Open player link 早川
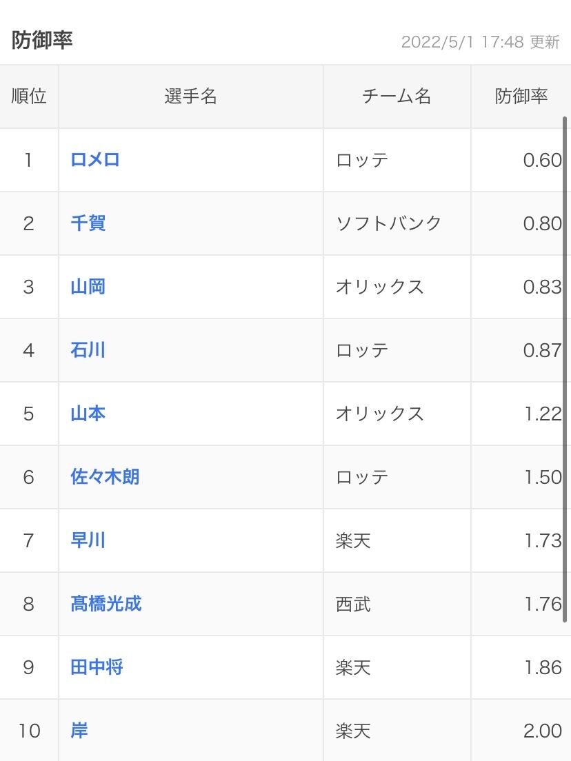Viewport: 571px width, 761px height. (x=88, y=540)
